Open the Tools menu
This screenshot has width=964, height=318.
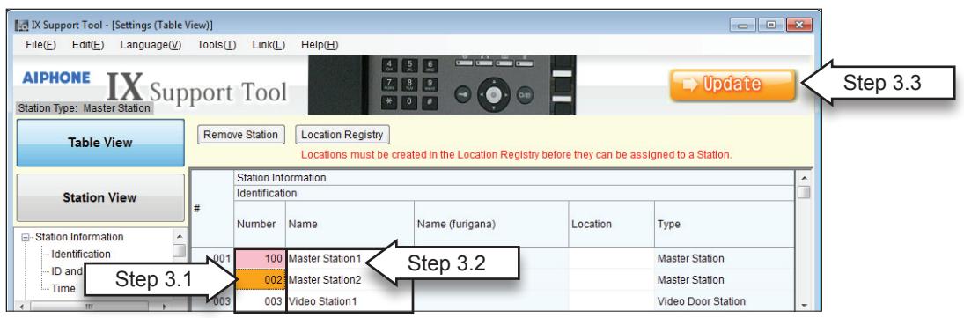[217, 45]
